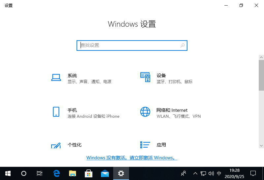Image resolution: width=264 pixels, height=180 pixels.
Task: Close the 设置 window
Action: coord(256,5)
